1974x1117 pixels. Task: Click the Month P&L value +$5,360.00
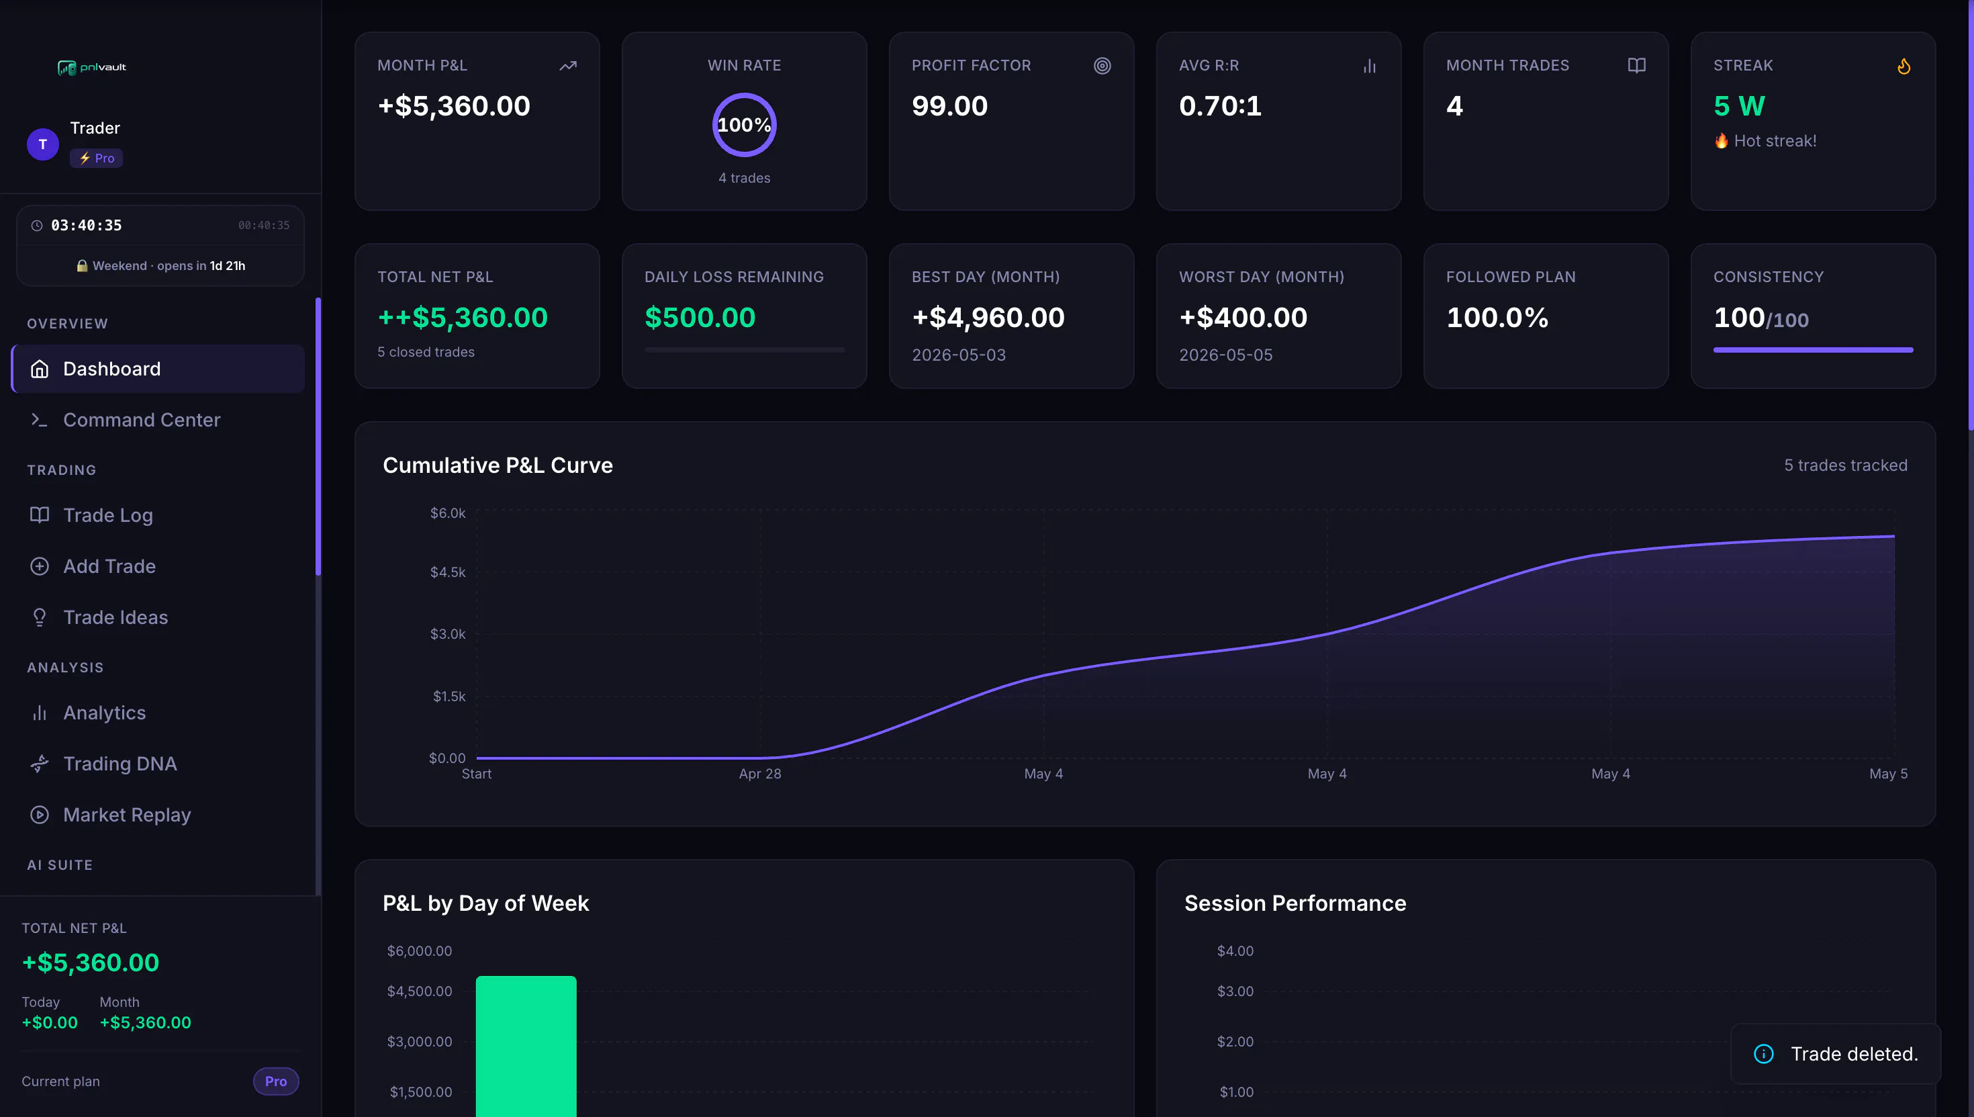(454, 106)
